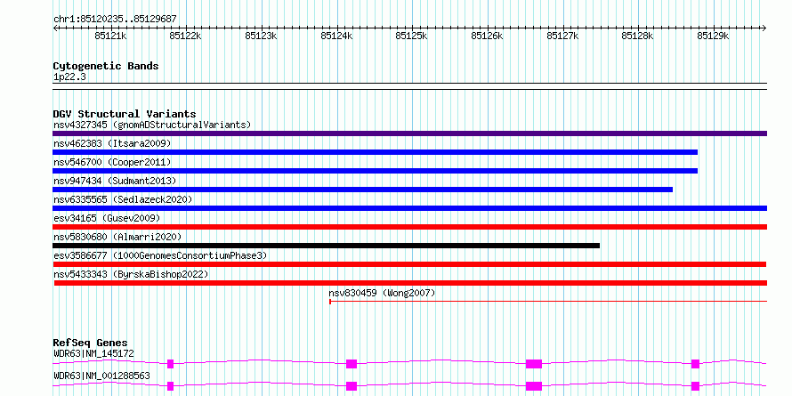The width and height of the screenshot is (792, 396).
Task: Click the nsv4327345 gnomAD purple variant bar
Action: tap(409, 133)
